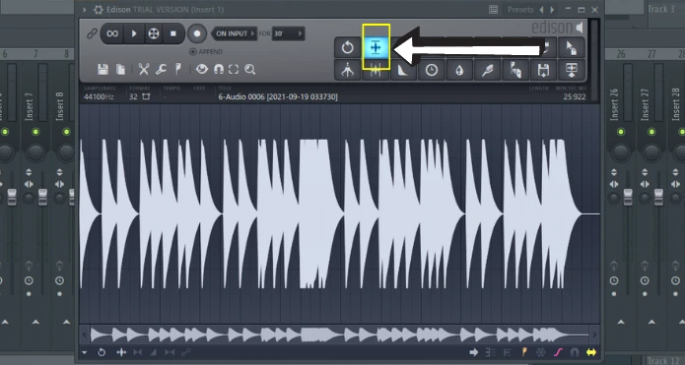Viewport: 685px width, 365px height.
Task: Open the equalize feather brush tool
Action: click(x=487, y=70)
